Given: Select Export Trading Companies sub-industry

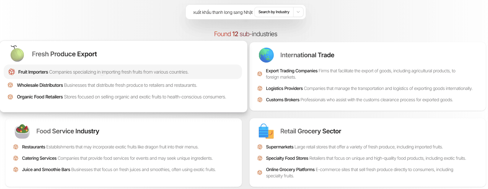Looking at the screenshot, I should [x=292, y=71].
